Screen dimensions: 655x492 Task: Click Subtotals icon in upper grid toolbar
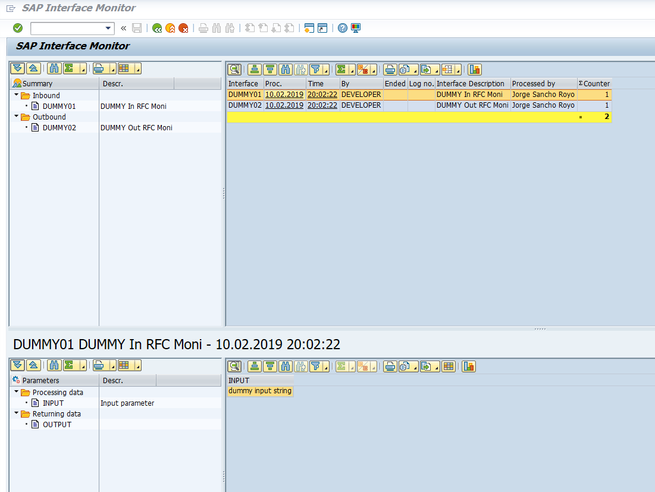point(363,70)
